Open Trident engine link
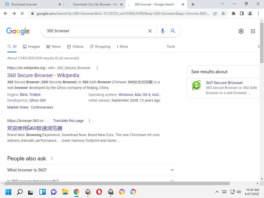This screenshot has height=198, width=264. pos(35,95)
